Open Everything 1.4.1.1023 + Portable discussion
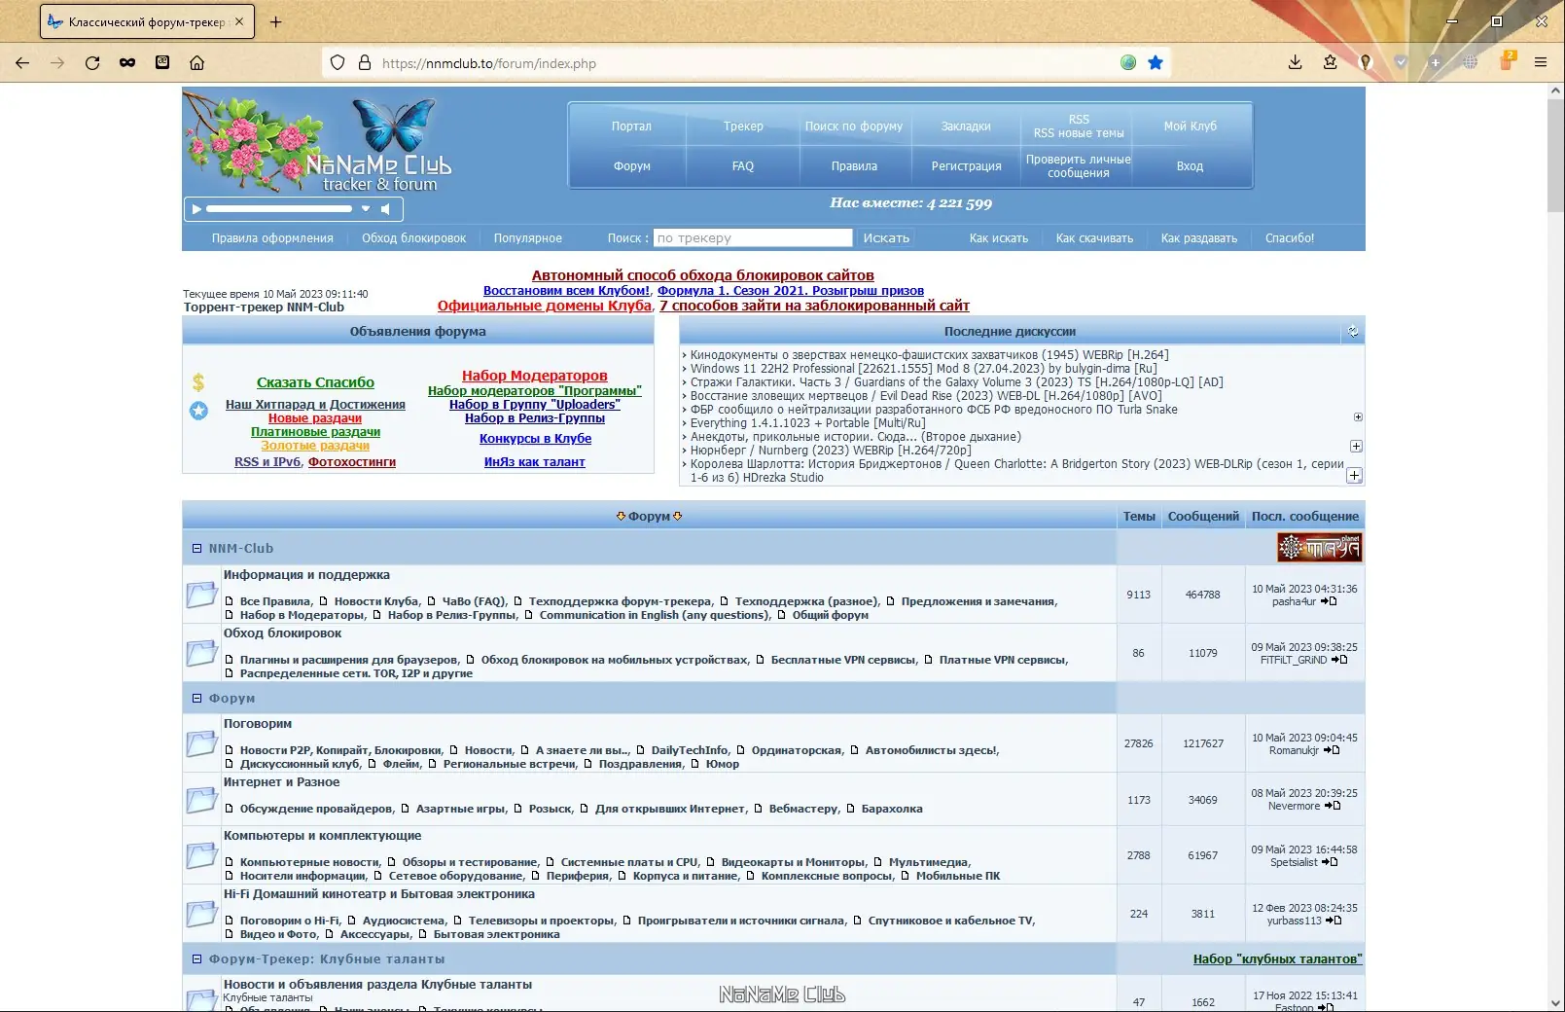 pos(807,423)
